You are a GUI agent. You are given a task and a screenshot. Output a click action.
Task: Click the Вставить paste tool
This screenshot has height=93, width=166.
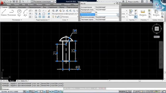click(x=156, y=13)
